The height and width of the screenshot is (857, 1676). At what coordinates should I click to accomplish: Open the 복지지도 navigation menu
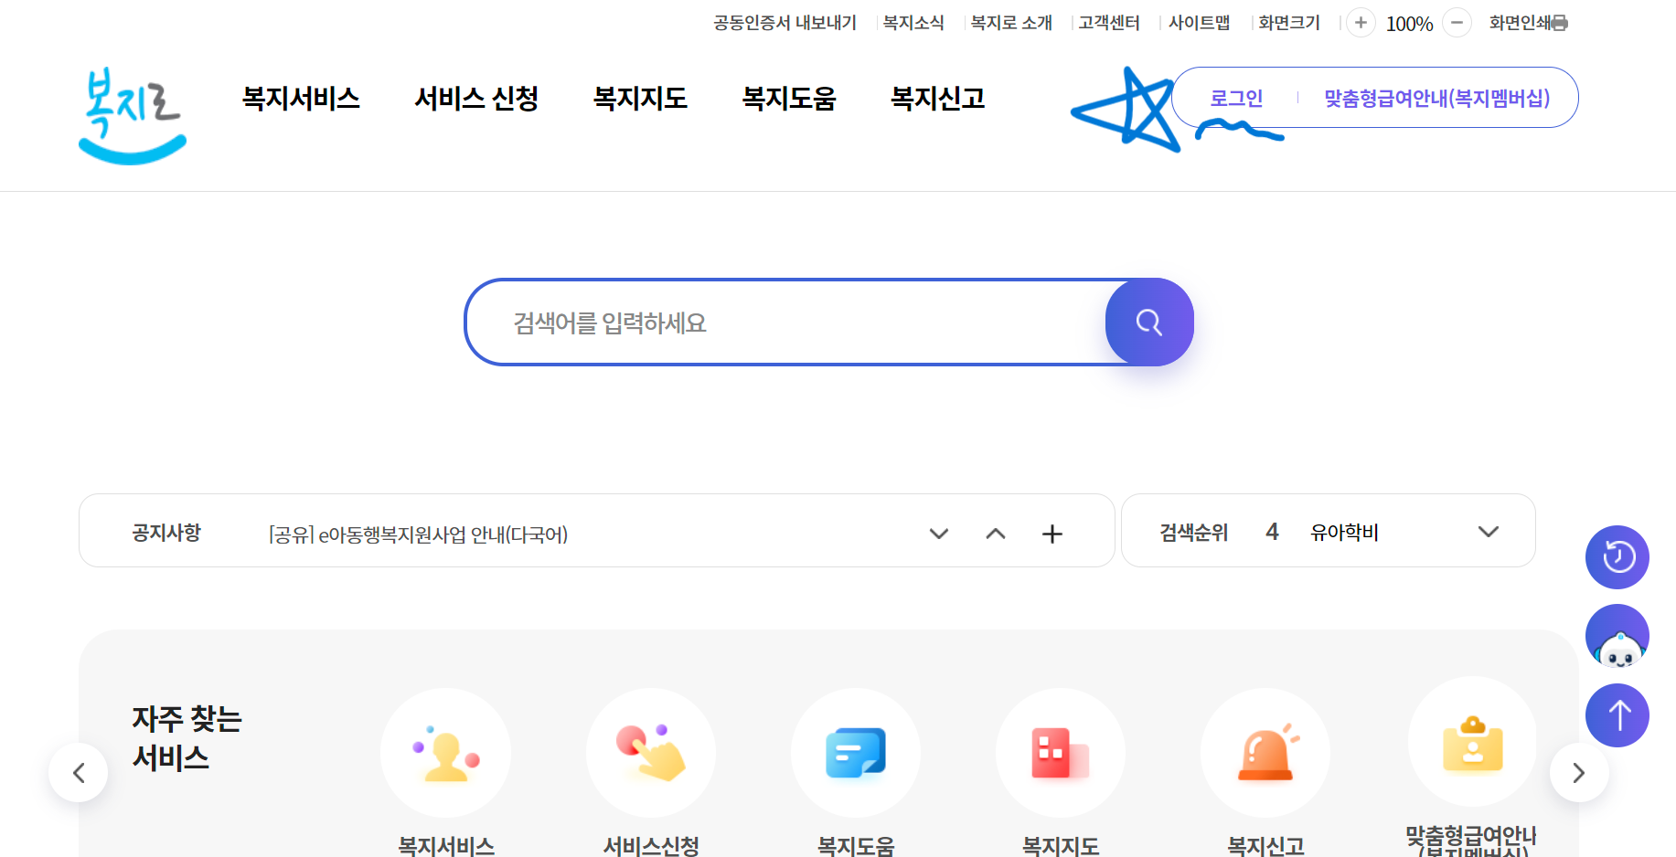click(640, 98)
